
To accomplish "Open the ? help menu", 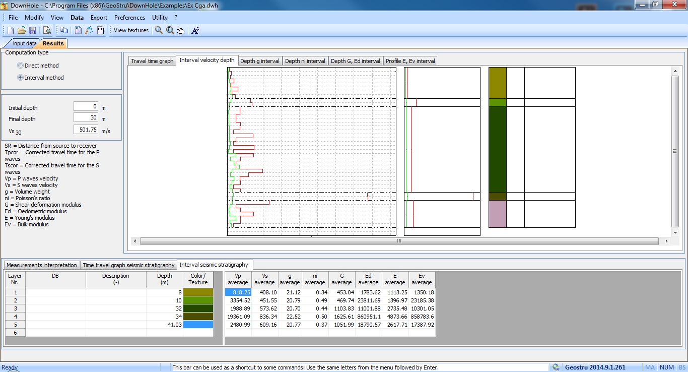I will [176, 18].
